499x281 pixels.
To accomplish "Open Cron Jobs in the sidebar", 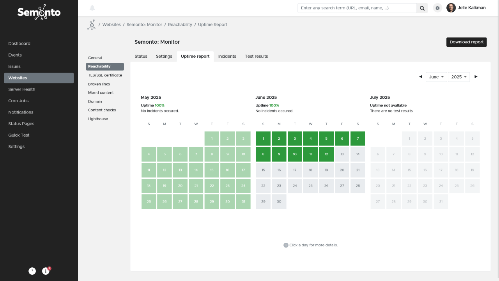I will (39, 101).
